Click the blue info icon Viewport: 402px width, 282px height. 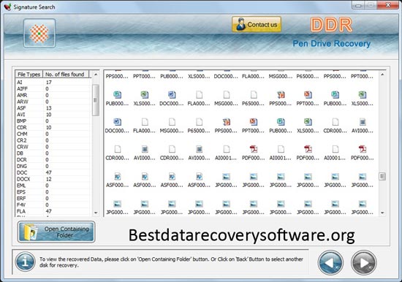(25, 262)
